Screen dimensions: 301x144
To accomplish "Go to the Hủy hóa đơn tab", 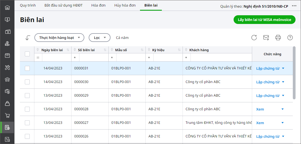I will tap(125, 5).
